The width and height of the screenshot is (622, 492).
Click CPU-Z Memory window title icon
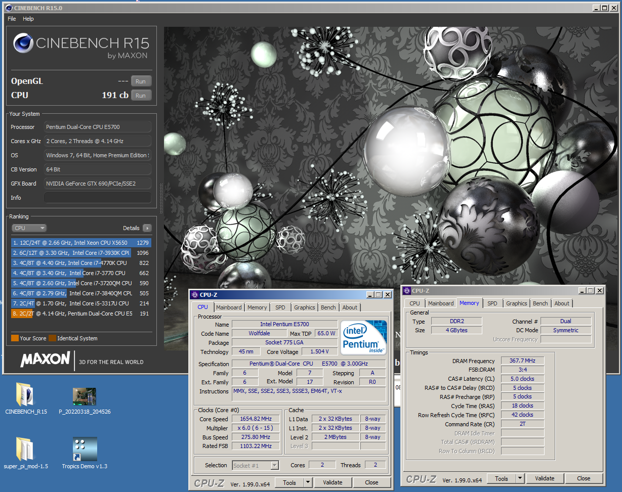[x=407, y=291]
